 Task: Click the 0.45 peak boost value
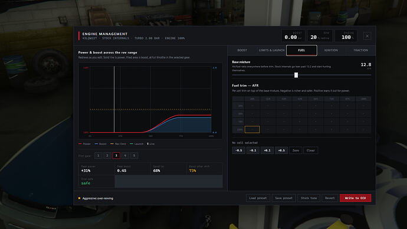[122, 171]
